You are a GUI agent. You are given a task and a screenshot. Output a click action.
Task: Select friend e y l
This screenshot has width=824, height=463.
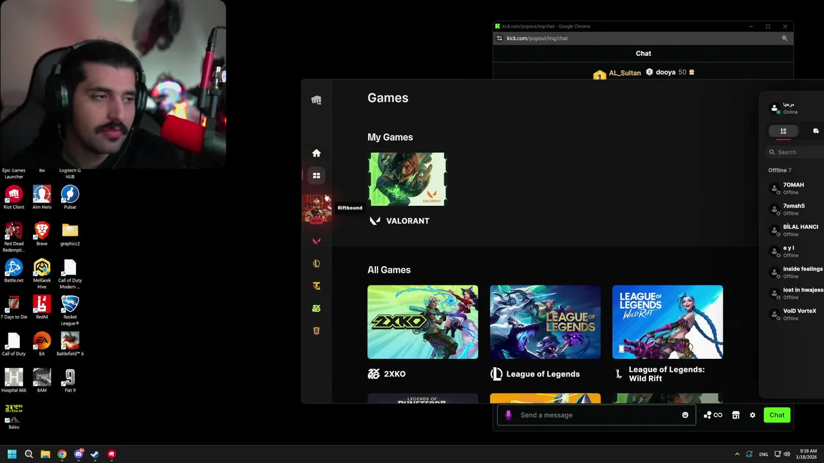coord(796,251)
